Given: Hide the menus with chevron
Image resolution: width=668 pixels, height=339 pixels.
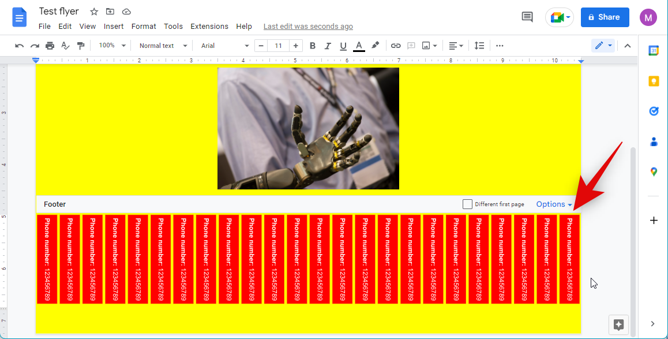Looking at the screenshot, I should click(x=627, y=46).
